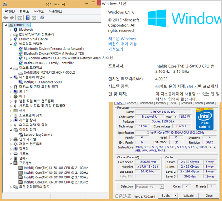This screenshot has height=202, width=222.
Task: Click the Close button in CPU-Z
Action: click(209, 196)
